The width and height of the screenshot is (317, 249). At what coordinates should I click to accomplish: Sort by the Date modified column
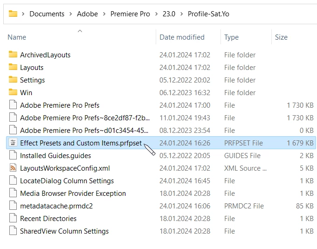[x=182, y=37]
